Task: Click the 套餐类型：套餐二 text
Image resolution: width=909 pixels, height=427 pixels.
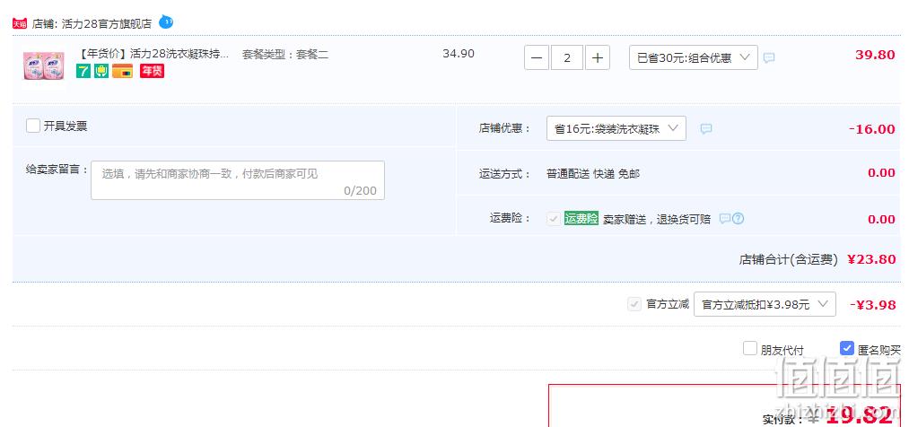Action: click(285, 55)
